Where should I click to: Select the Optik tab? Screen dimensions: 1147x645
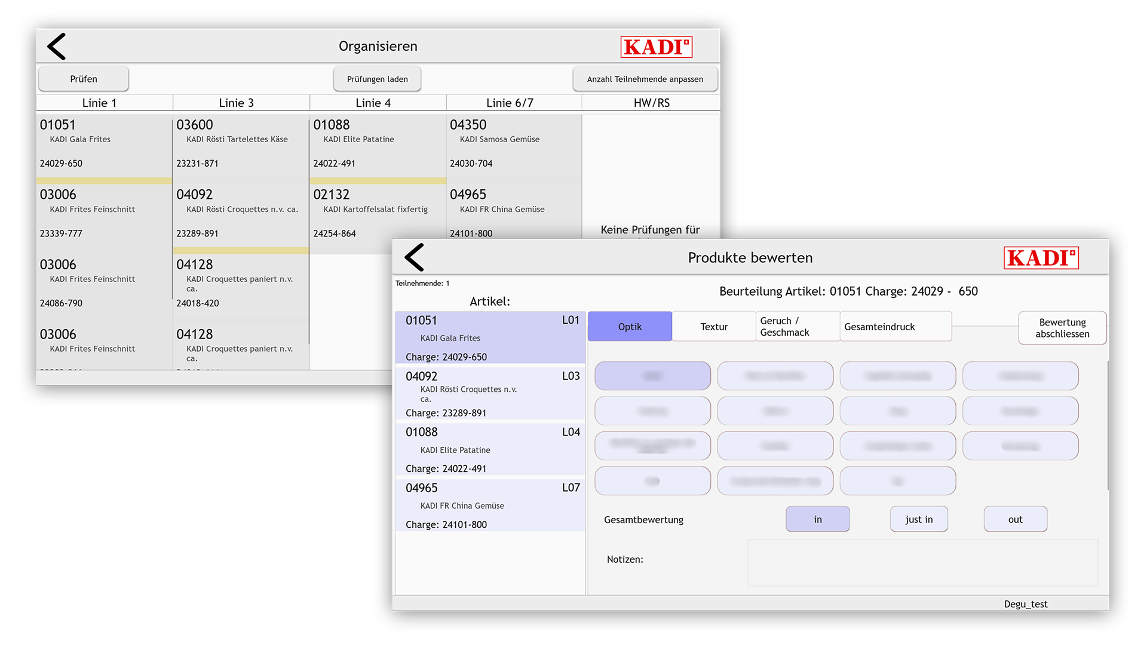pos(630,326)
